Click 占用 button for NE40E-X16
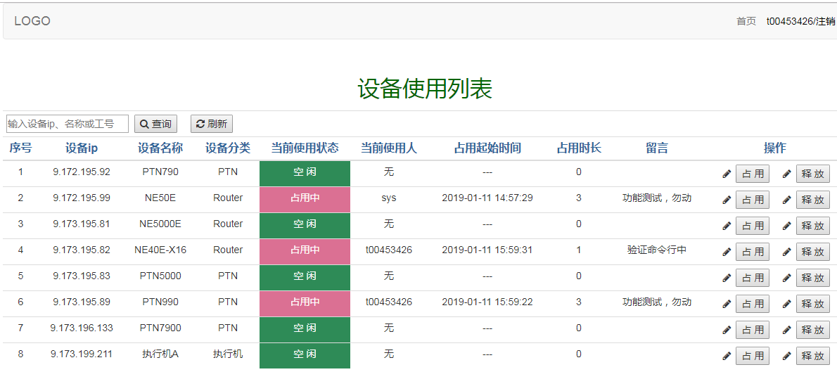 (x=753, y=252)
